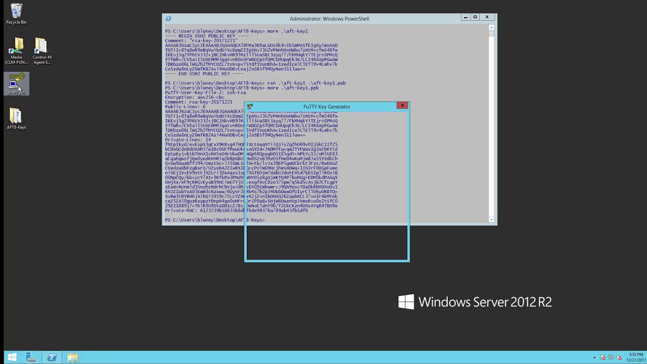Show hidden tray icons arrow
This screenshot has width=647, height=364.
[594, 358]
